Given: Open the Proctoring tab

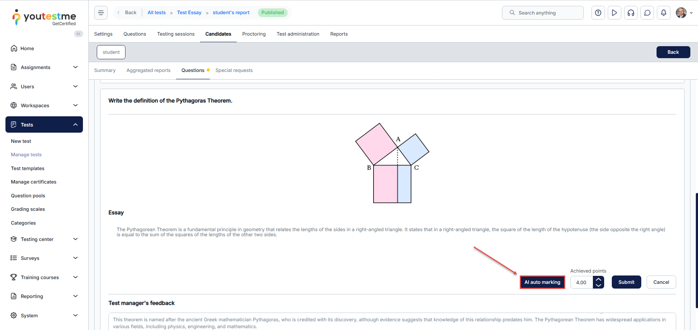Looking at the screenshot, I should click(254, 34).
